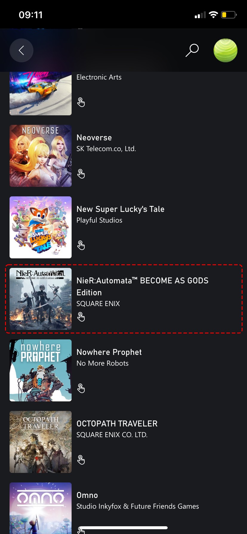The height and width of the screenshot is (534, 247).
Task: Tap touch-control icon under Nowhere Prophet
Action: coord(81,388)
